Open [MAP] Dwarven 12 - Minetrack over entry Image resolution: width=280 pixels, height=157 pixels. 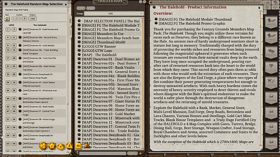click(x=109, y=122)
